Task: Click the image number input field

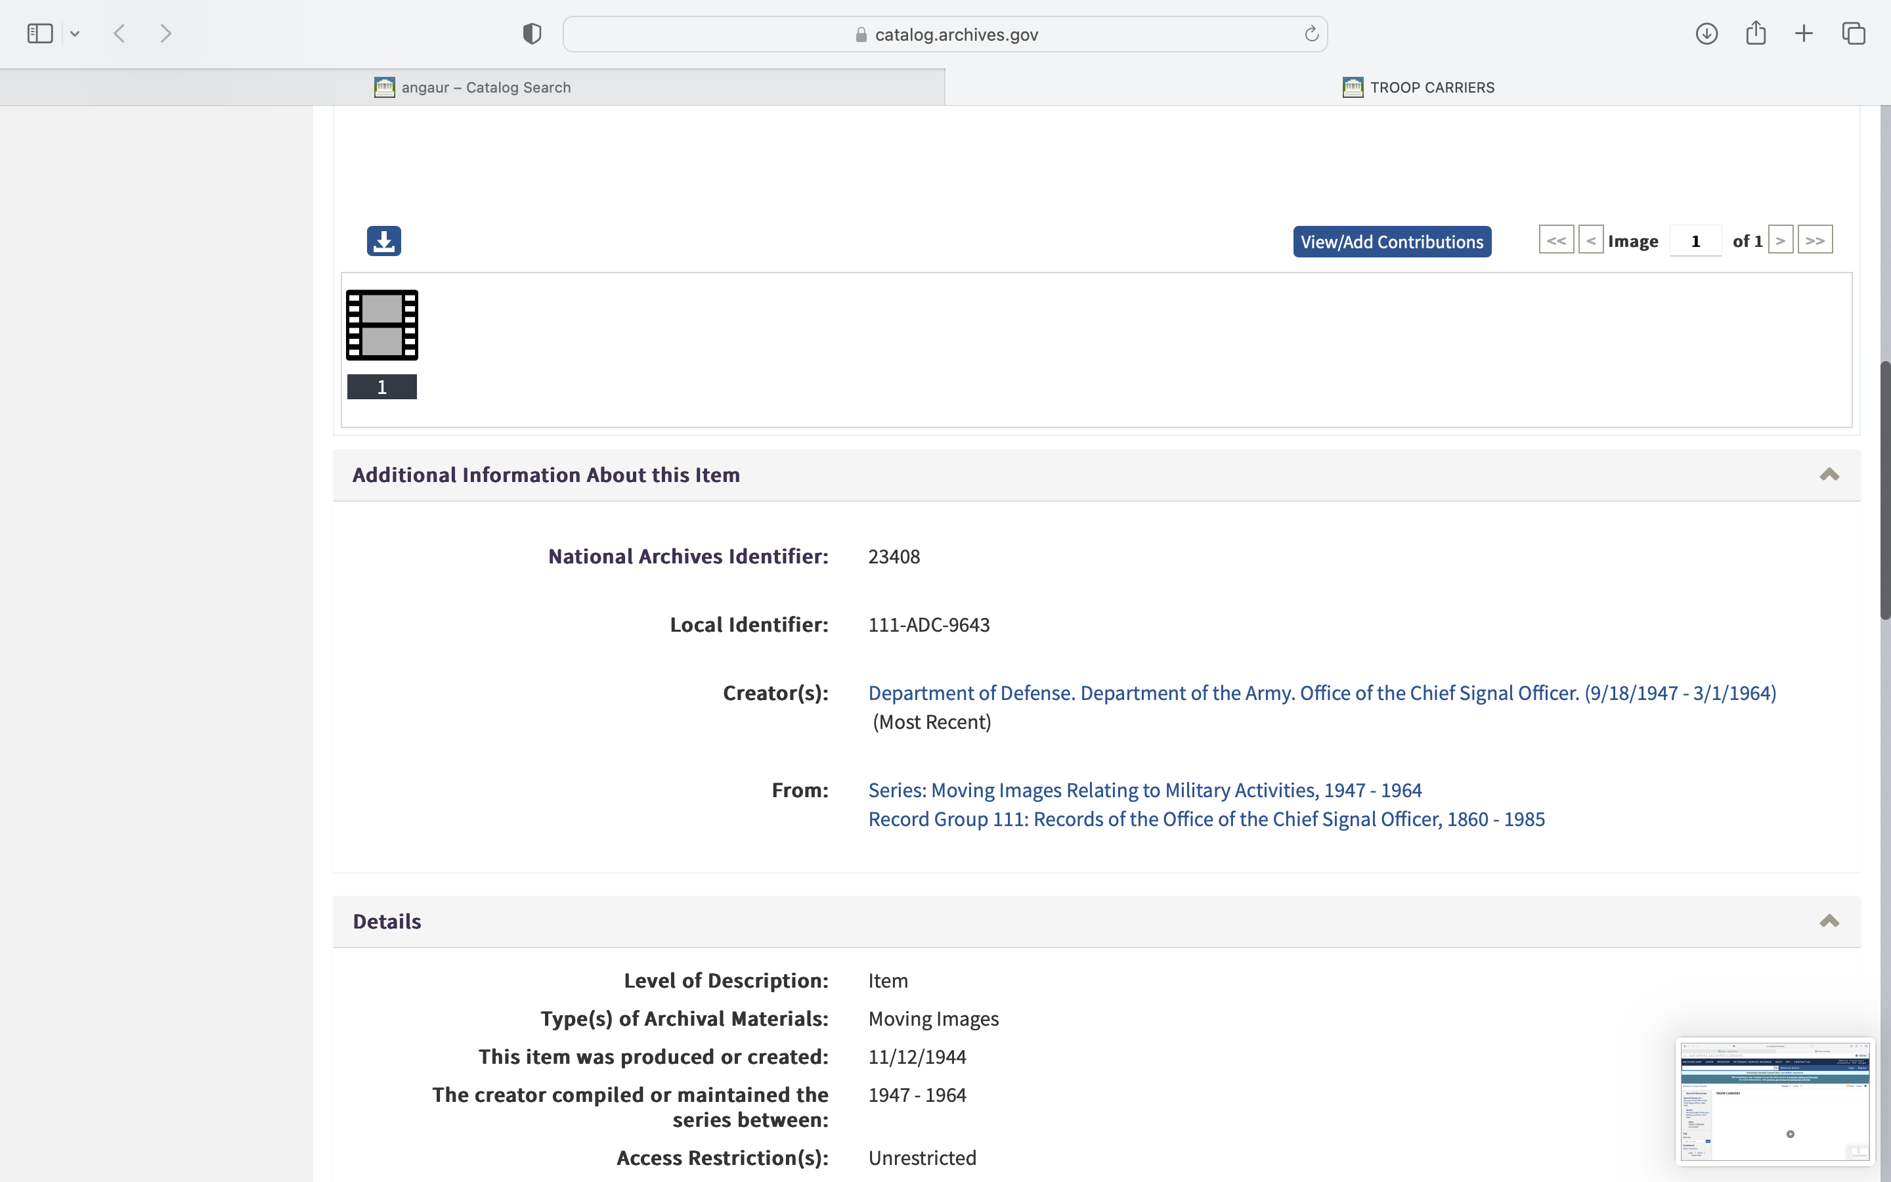Action: (x=1695, y=241)
